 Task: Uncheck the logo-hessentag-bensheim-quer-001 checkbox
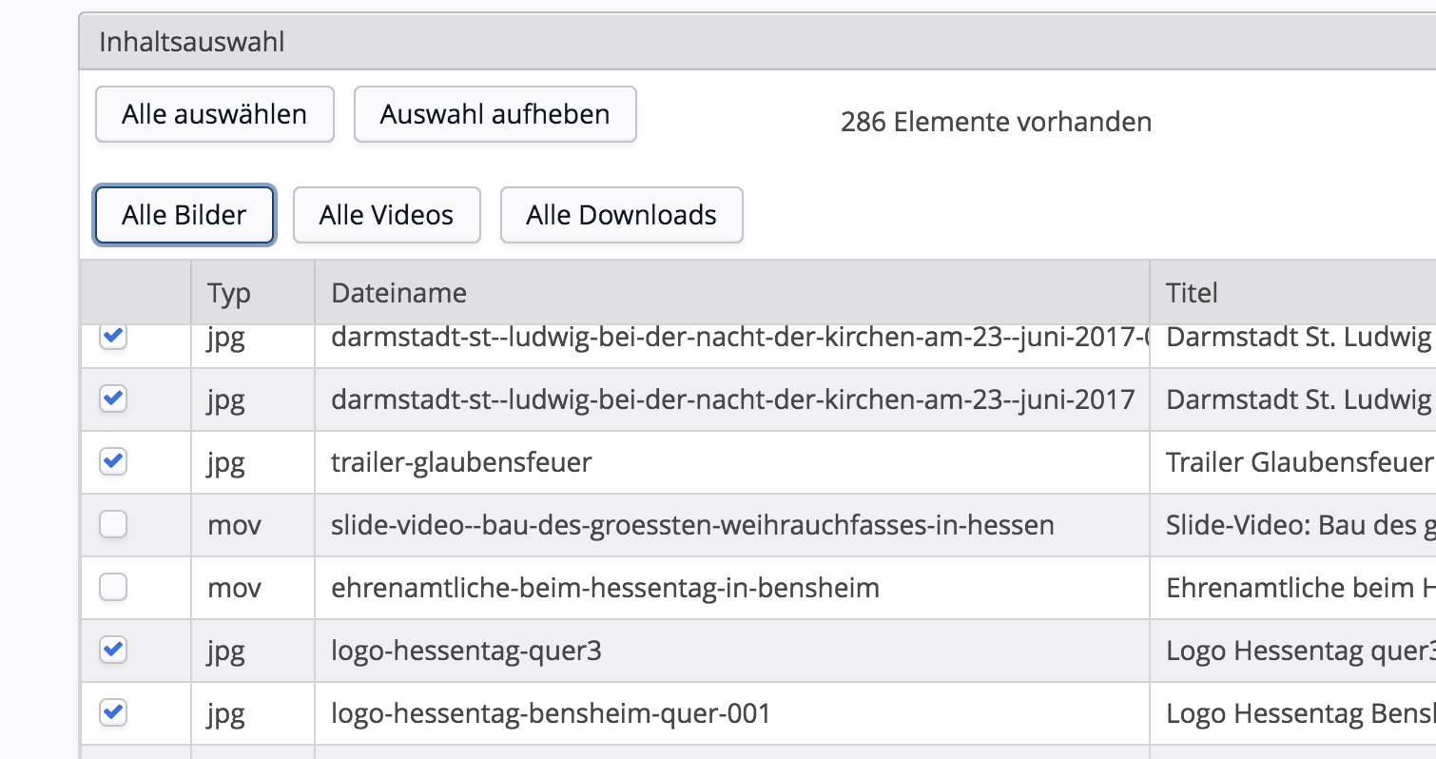click(x=112, y=713)
